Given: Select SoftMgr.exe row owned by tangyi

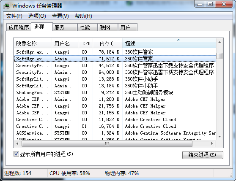Looking at the screenshot, I should (x=115, y=52).
